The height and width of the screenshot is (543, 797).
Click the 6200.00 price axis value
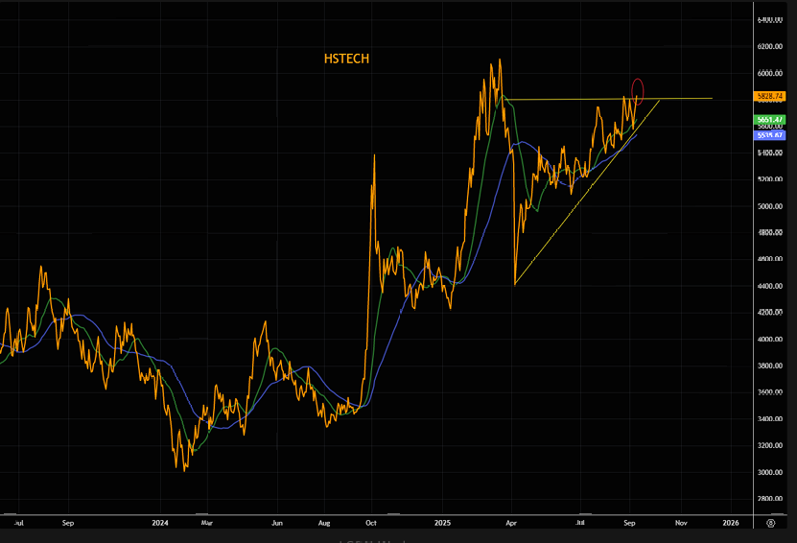770,46
